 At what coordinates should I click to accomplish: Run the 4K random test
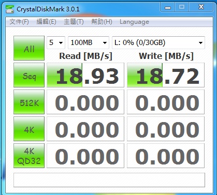[x=29, y=129]
